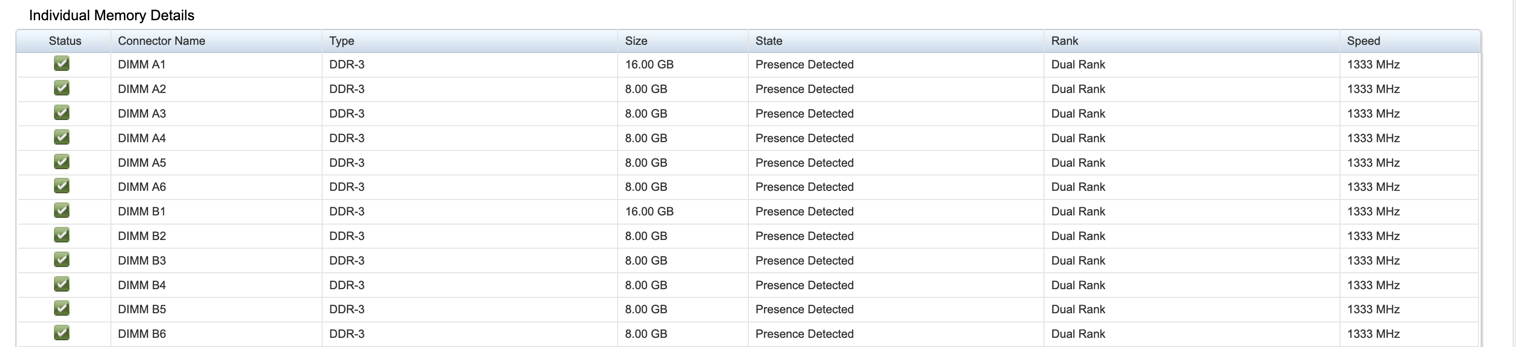1516x347 pixels.
Task: Click the Speed column header
Action: tap(1363, 41)
